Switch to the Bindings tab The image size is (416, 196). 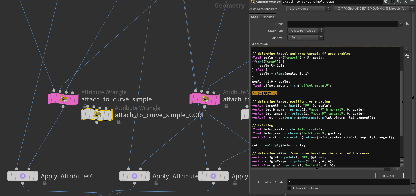268,17
